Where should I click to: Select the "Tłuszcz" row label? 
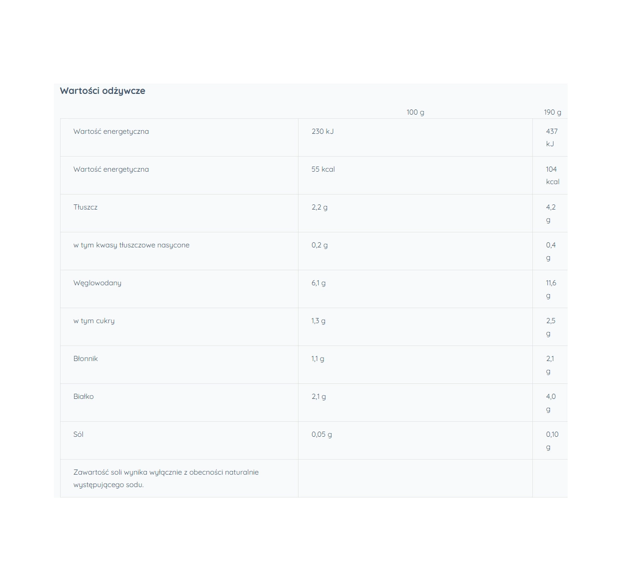(x=86, y=207)
